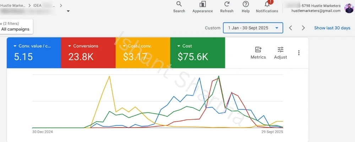Open the chart Metrics icon
This screenshot has width=355, height=142.
click(x=258, y=50)
